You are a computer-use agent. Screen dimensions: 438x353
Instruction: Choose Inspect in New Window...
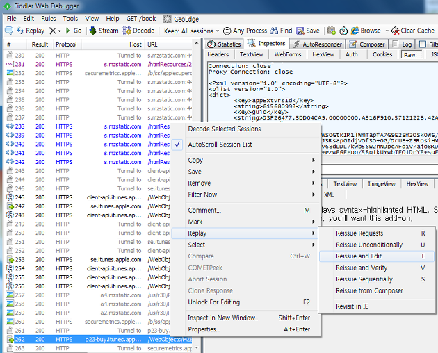pyautogui.click(x=245, y=318)
